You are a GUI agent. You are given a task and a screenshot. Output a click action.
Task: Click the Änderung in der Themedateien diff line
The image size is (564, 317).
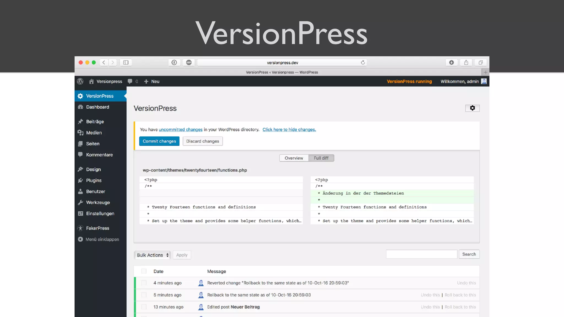tap(392, 193)
